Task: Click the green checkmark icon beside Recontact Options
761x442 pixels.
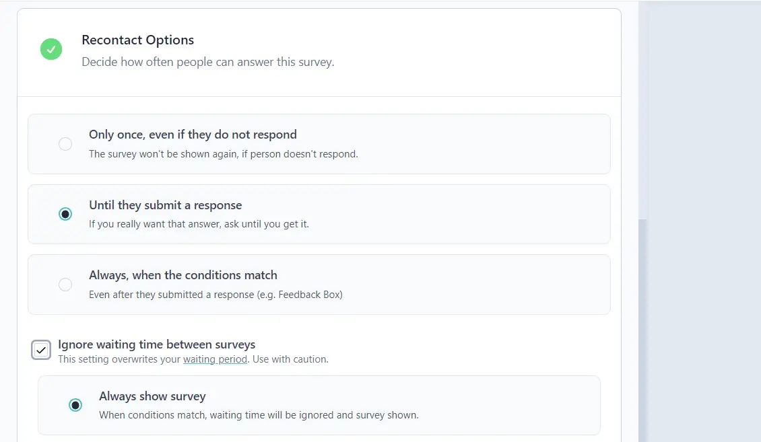Action: click(x=51, y=49)
